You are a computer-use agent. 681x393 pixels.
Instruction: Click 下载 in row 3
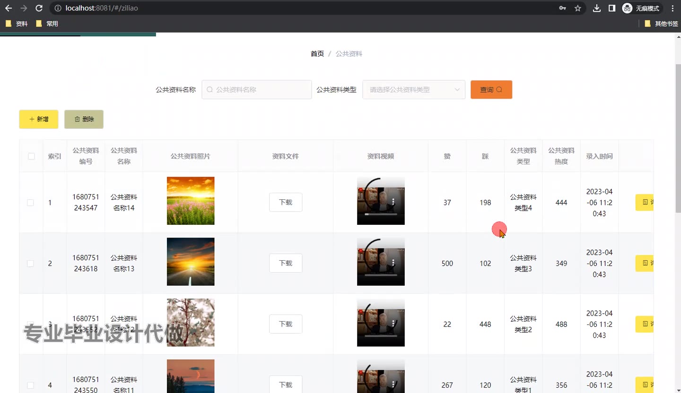286,324
